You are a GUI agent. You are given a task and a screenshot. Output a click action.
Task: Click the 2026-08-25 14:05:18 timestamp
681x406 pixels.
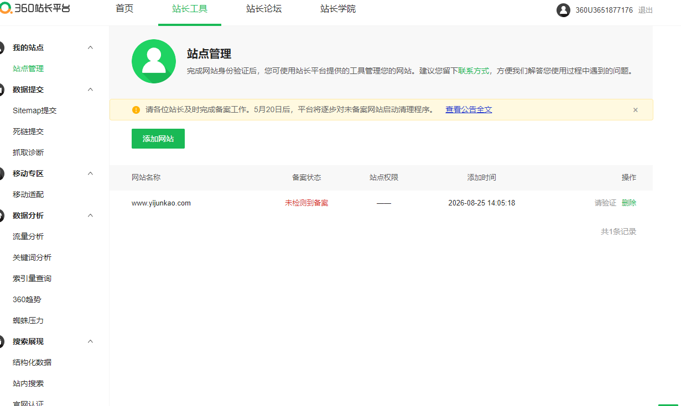tap(482, 203)
